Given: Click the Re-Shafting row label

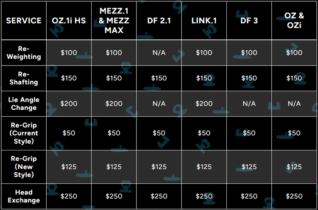Looking at the screenshot, I should coord(24,78).
